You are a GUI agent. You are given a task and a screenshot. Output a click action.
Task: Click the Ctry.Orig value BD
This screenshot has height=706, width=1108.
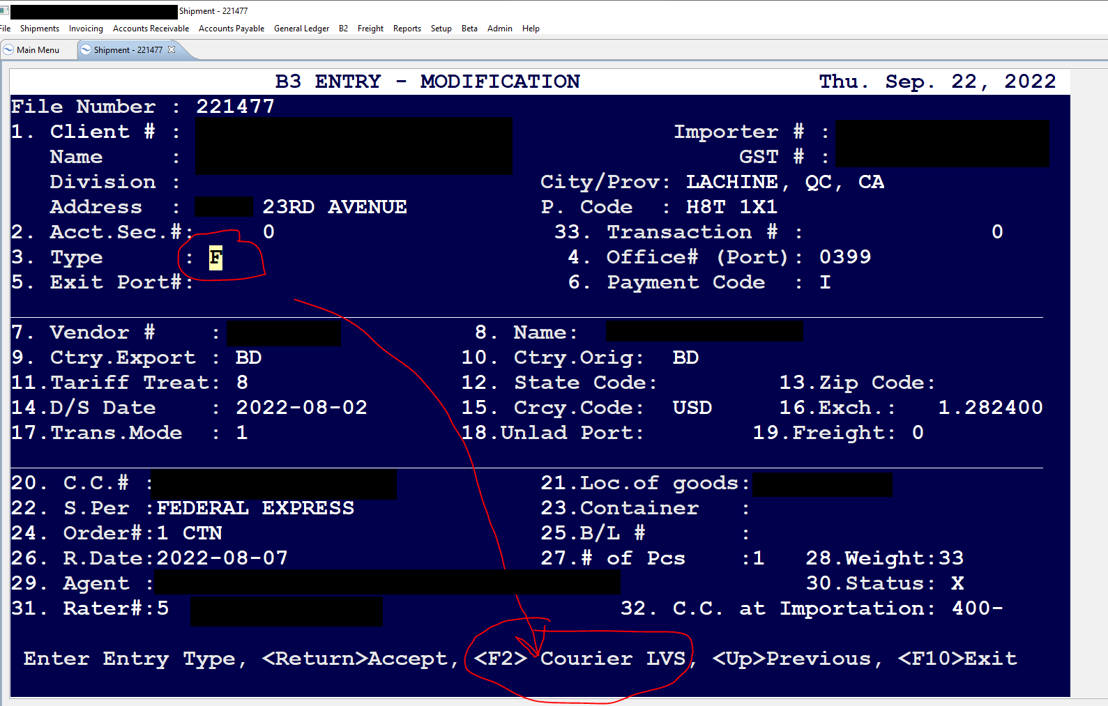point(685,358)
